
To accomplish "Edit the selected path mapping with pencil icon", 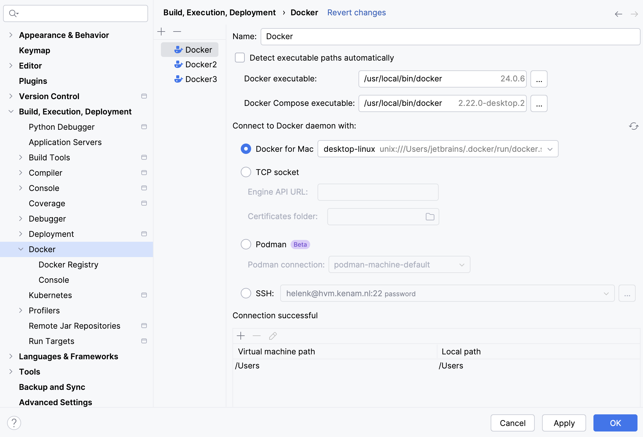I will pos(272,336).
